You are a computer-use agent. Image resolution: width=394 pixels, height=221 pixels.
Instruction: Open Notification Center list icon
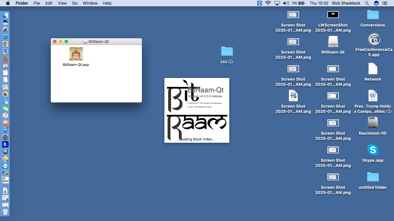click(385, 3)
